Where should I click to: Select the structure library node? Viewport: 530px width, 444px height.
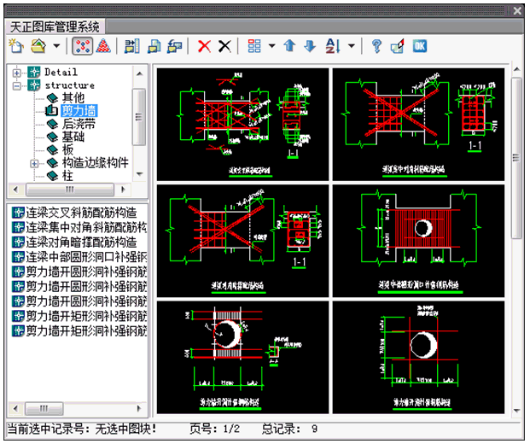pyautogui.click(x=70, y=85)
